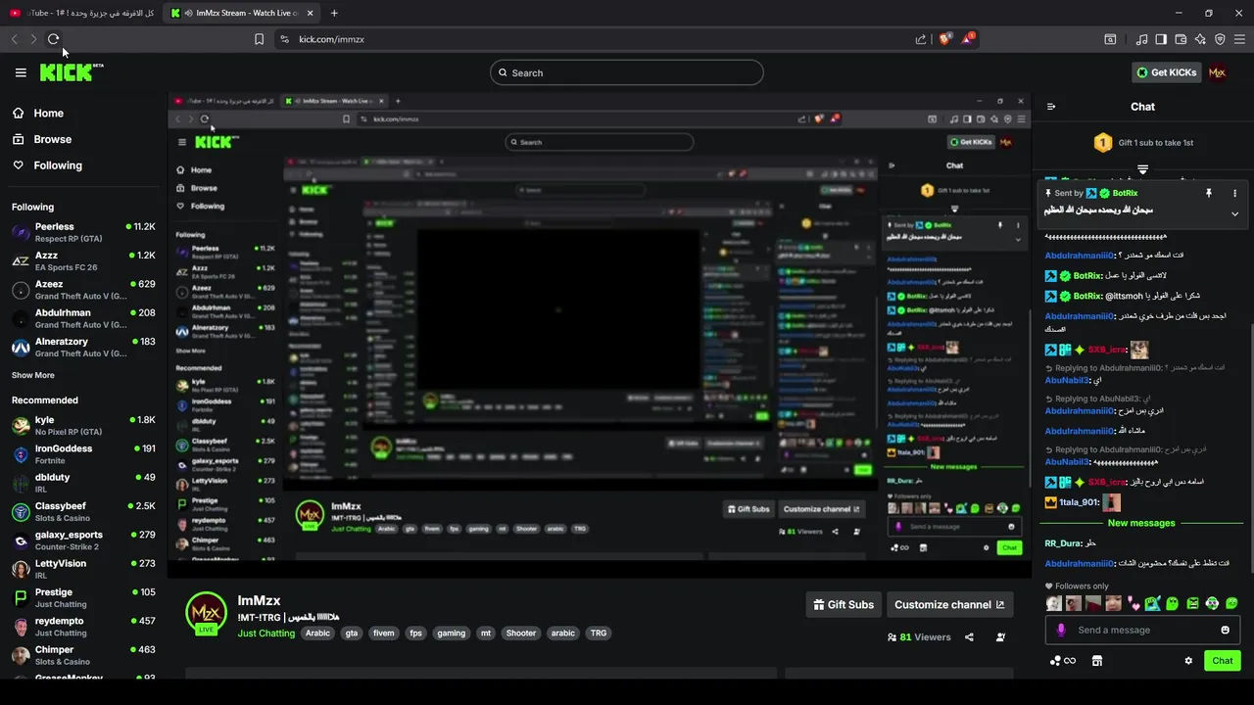
Task: Click the kick.com/immzx address bar URL
Action: (331, 39)
